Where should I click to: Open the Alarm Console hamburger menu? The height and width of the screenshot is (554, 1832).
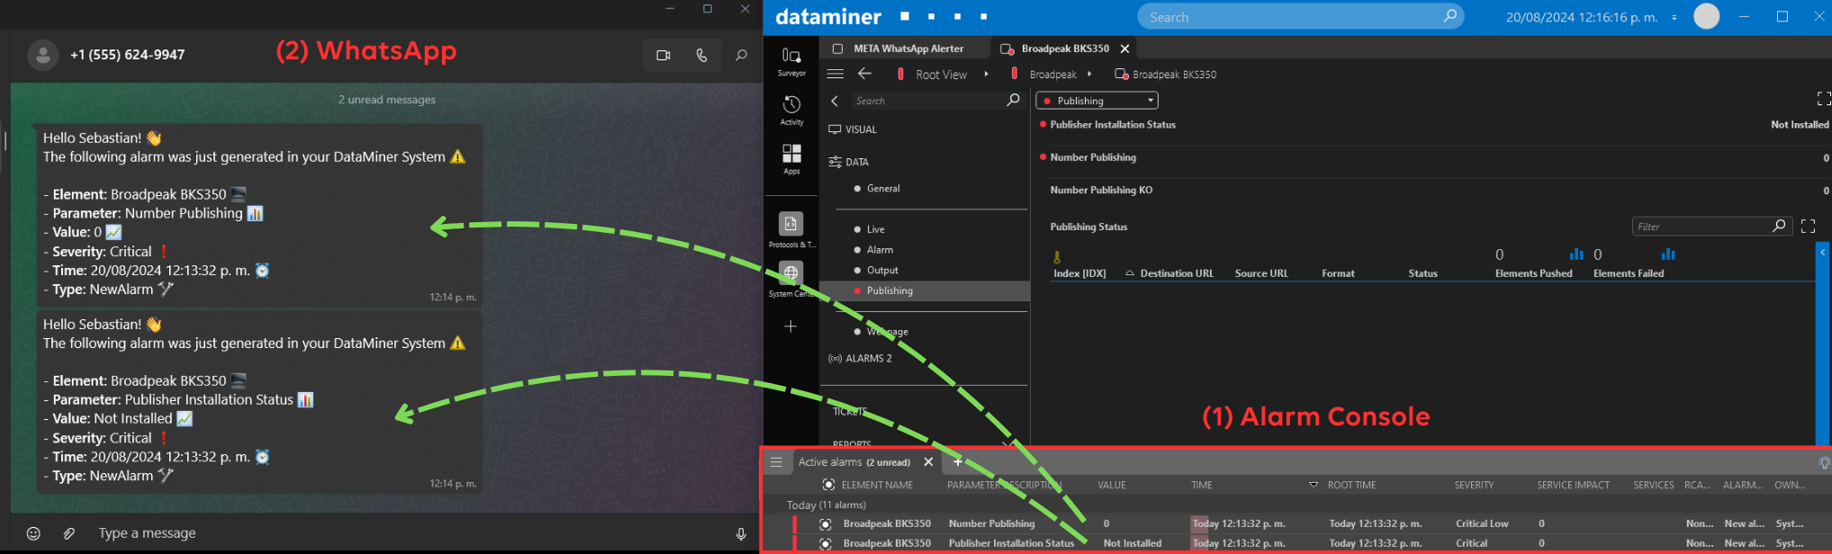click(776, 462)
